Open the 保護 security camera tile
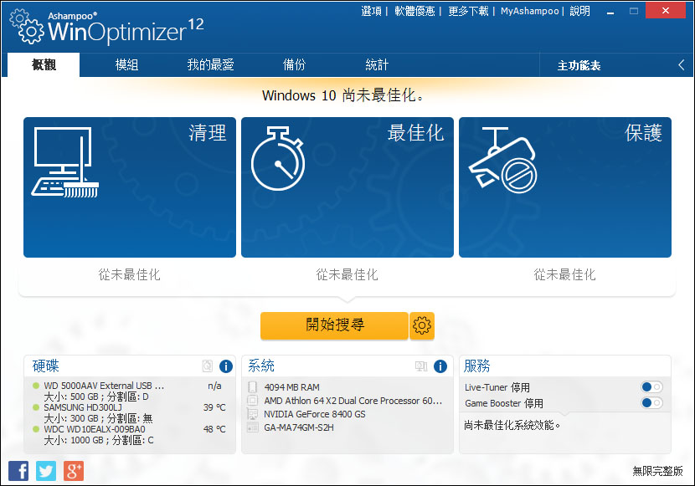The height and width of the screenshot is (486, 695). click(564, 187)
